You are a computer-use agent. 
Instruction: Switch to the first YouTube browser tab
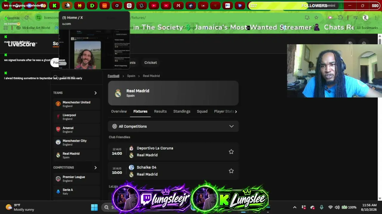tap(154, 5)
